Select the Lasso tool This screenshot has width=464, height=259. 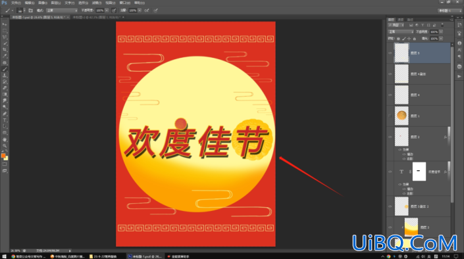coord(5,37)
